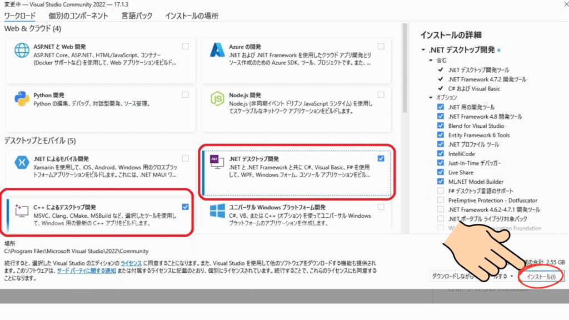This screenshot has height=320, width=569.
Task: Enable the Python 開発 workload checkbox
Action: [x=186, y=94]
